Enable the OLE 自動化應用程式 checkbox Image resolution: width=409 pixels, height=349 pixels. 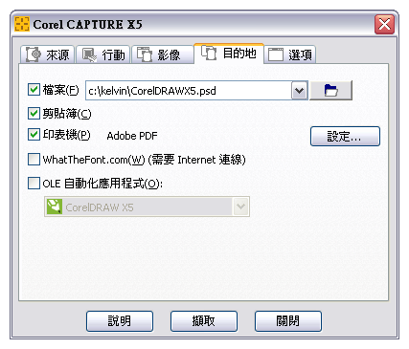click(34, 183)
